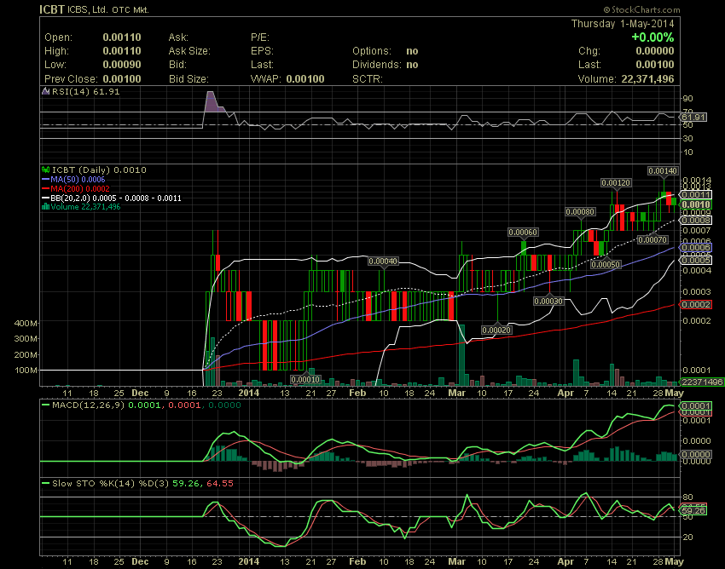This screenshot has width=725, height=569.
Task: Click the 61.91 RSI axis tag
Action: pyautogui.click(x=693, y=118)
